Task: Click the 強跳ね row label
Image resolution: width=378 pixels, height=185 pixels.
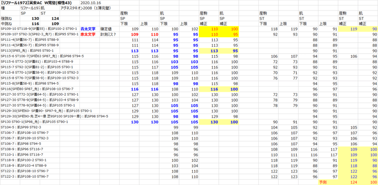Action: 6,18
